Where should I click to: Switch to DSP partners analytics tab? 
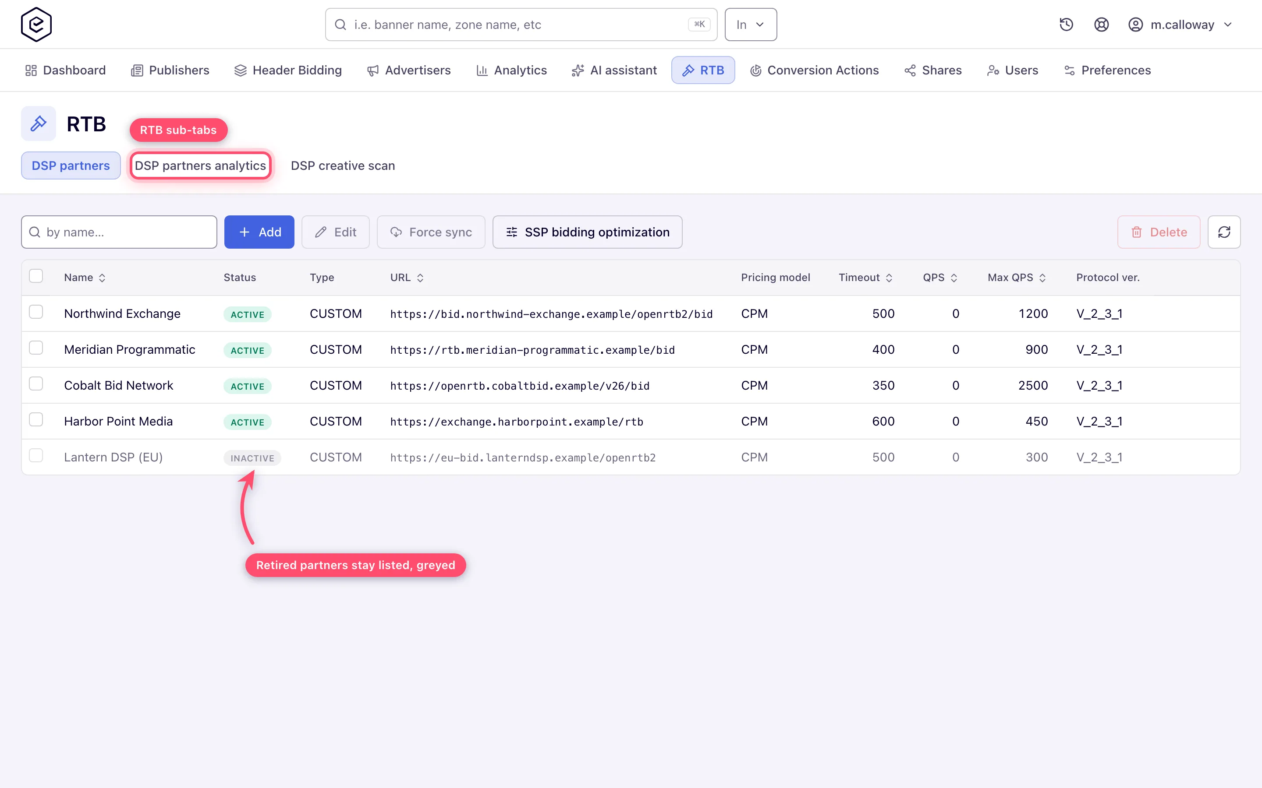point(200,166)
